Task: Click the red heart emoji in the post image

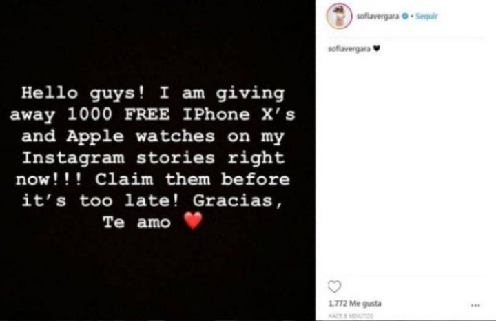Action: coord(193,220)
